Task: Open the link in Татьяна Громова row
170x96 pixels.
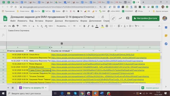Action: tap(100, 77)
